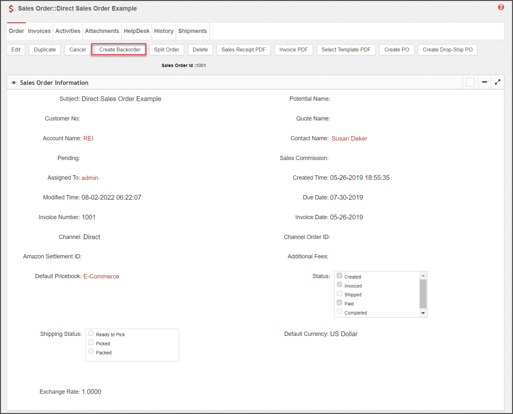Screen dimensions: 513x414
Task: Open the Activities tab
Action: tap(68, 31)
